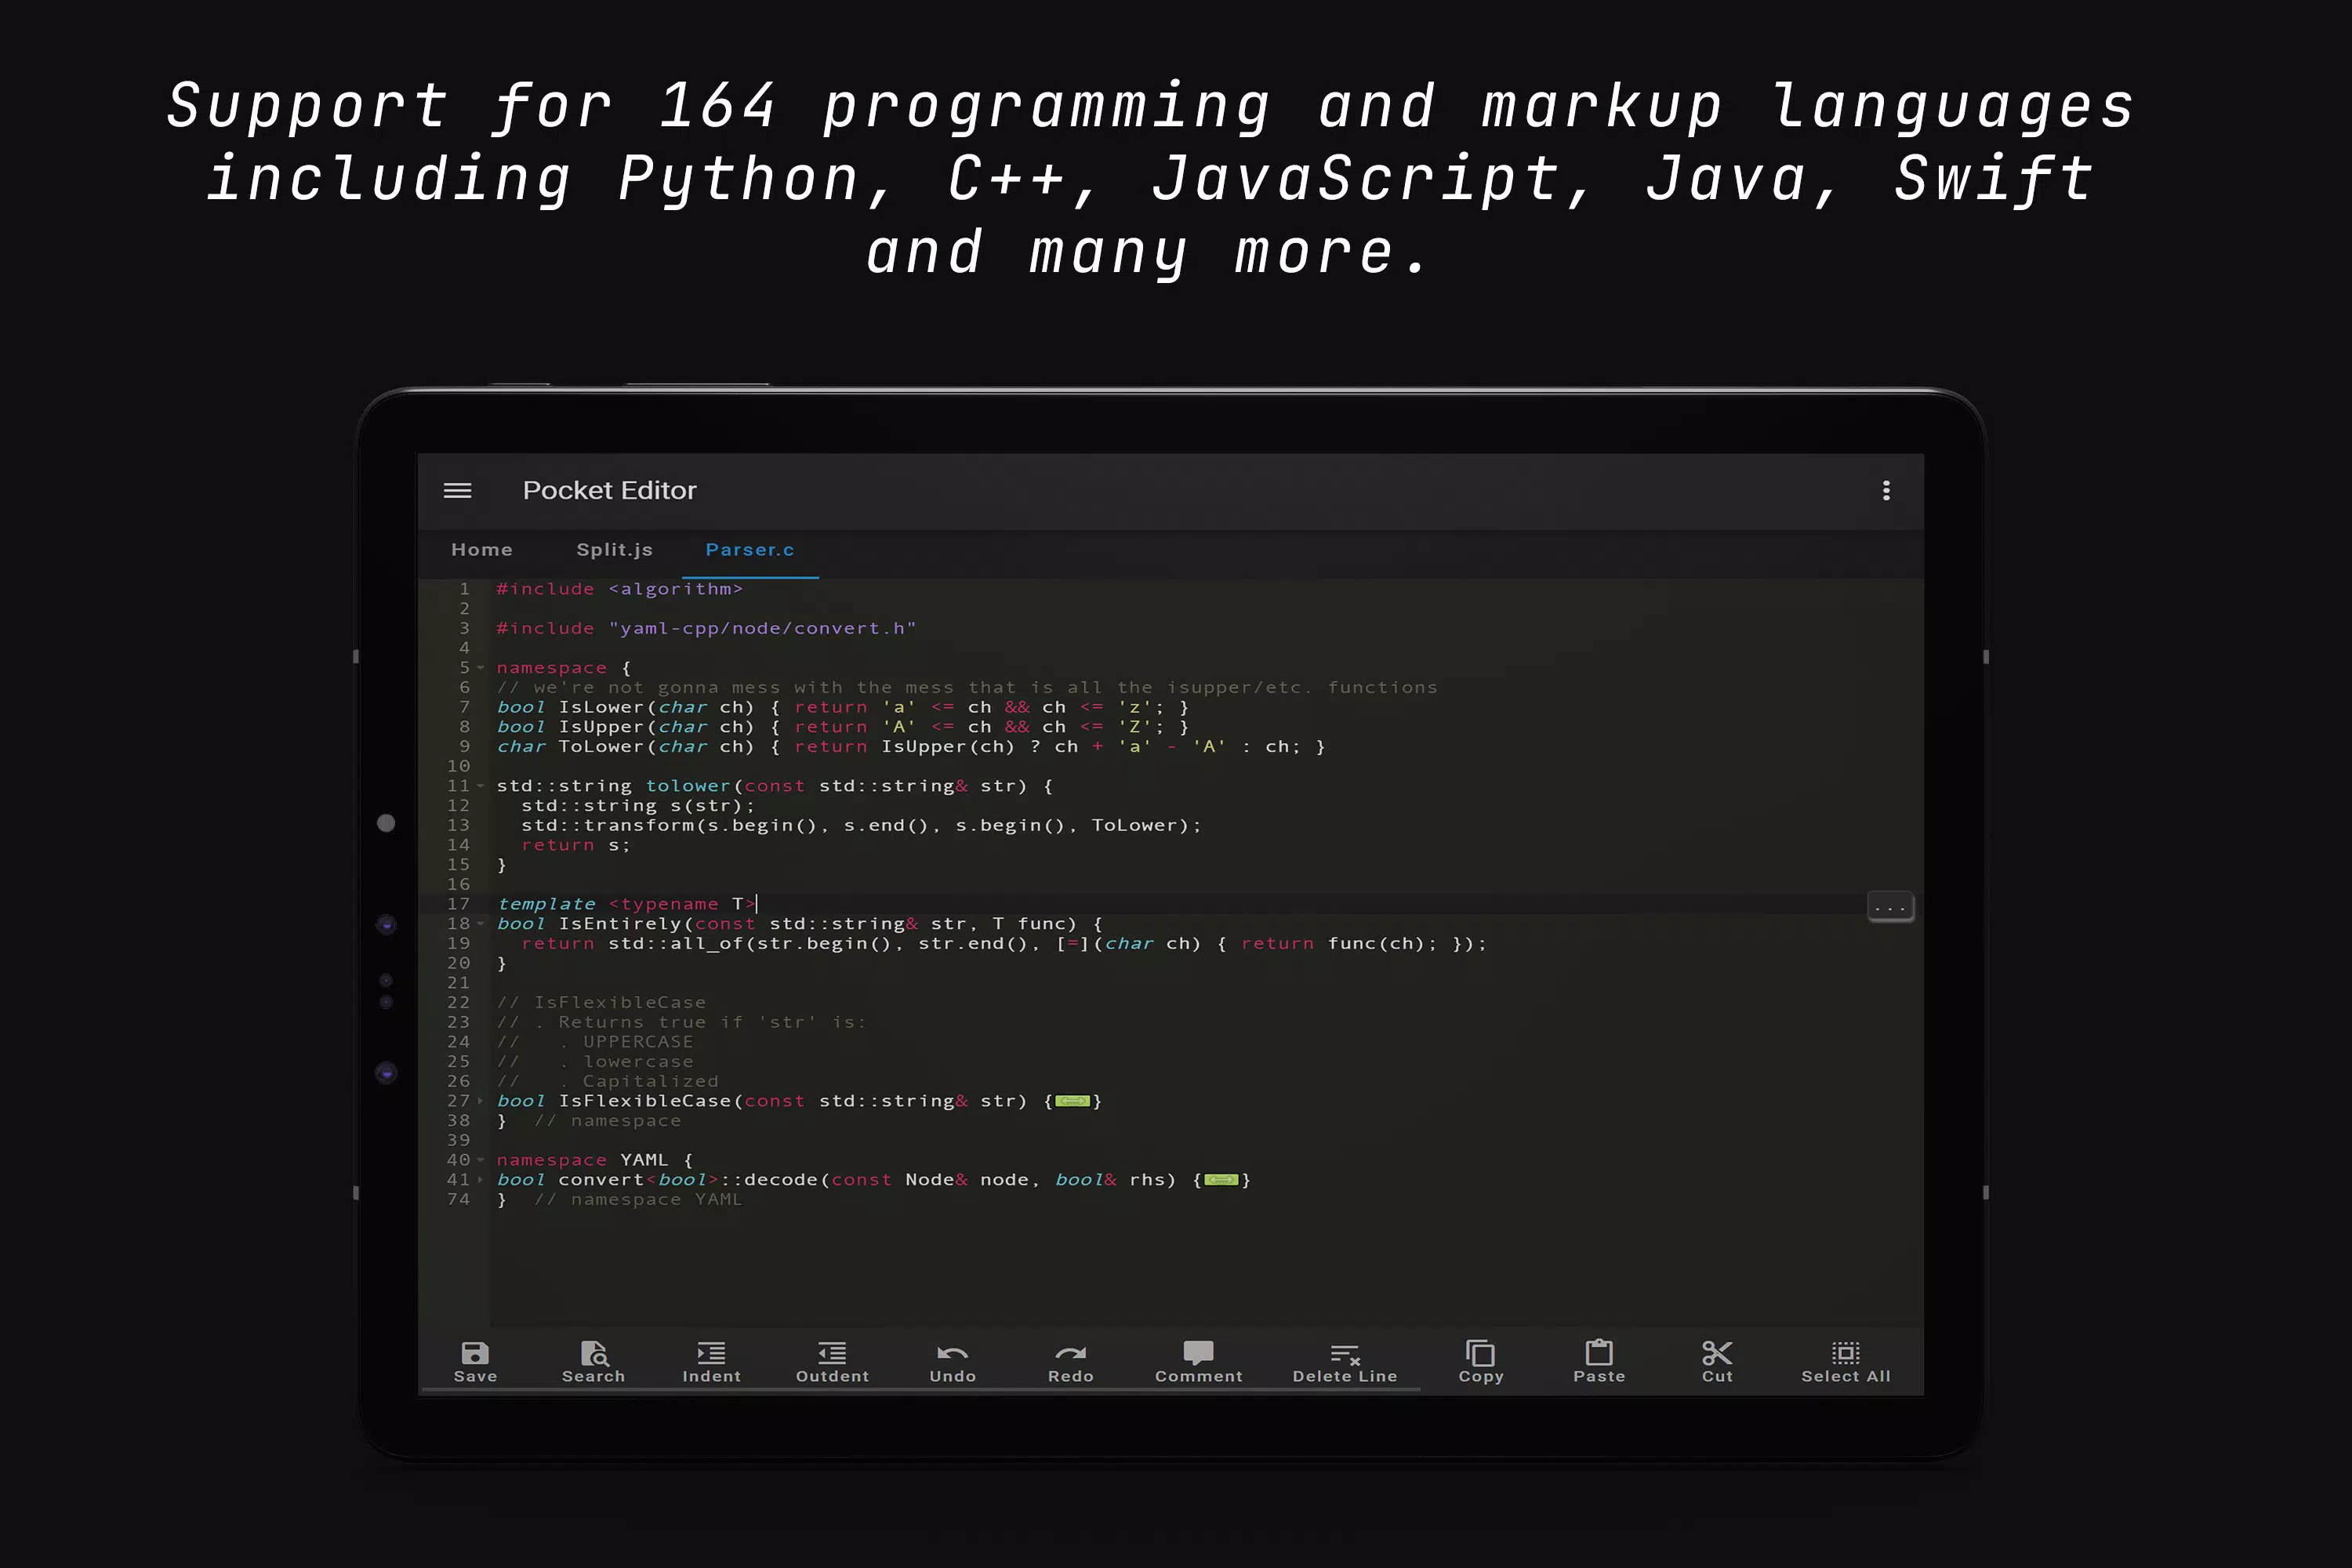
Task: Collapse namespace block at line 5
Action: tap(480, 667)
